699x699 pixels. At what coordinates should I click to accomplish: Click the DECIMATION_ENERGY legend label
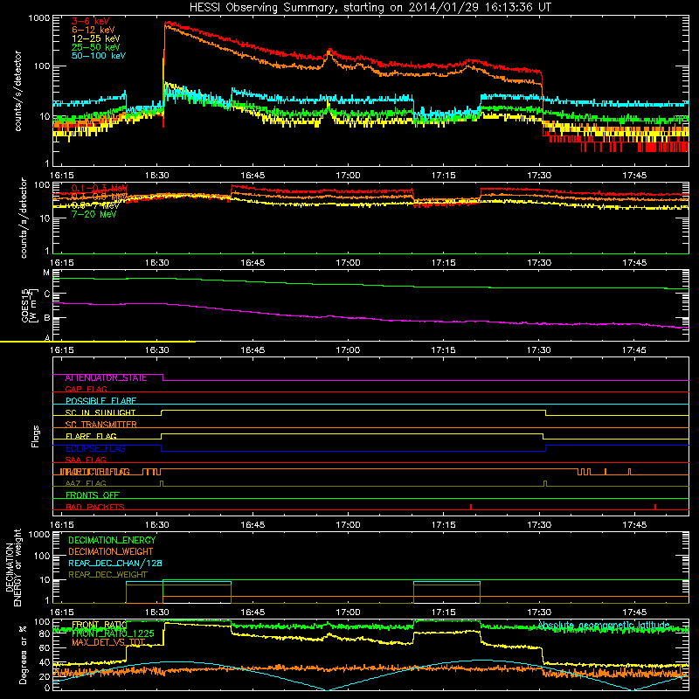coord(112,540)
